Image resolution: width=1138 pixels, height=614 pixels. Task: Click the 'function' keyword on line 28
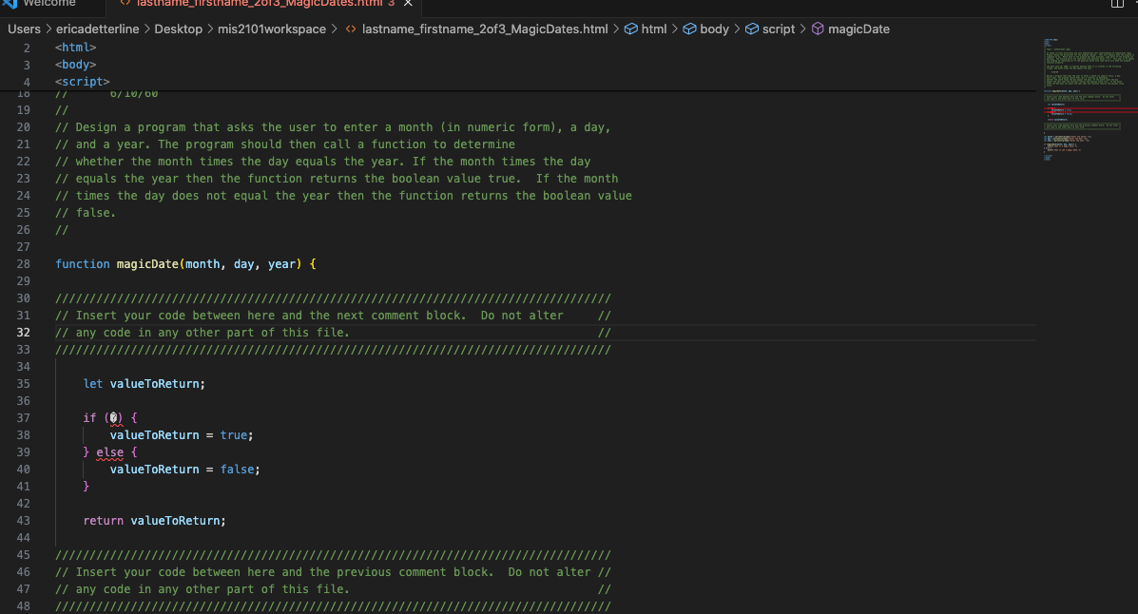[x=83, y=264]
